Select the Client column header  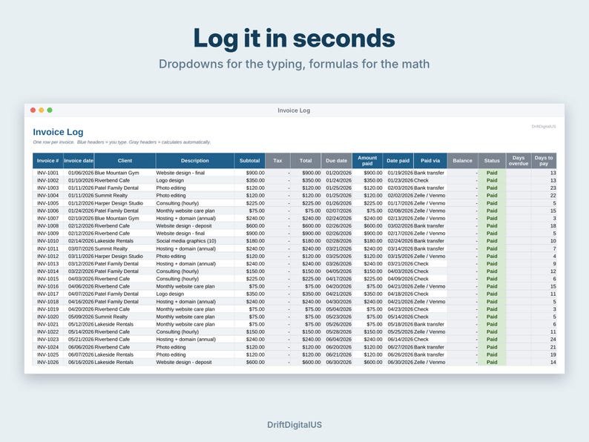[x=125, y=161]
